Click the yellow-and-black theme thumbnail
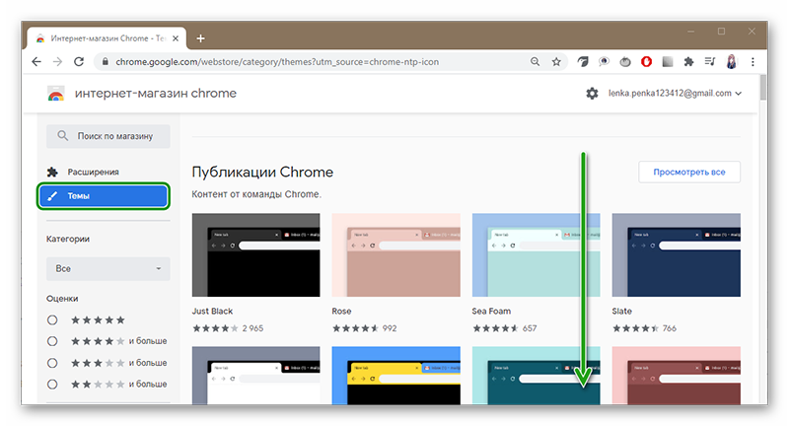This screenshot has width=789, height=426. pos(396,375)
